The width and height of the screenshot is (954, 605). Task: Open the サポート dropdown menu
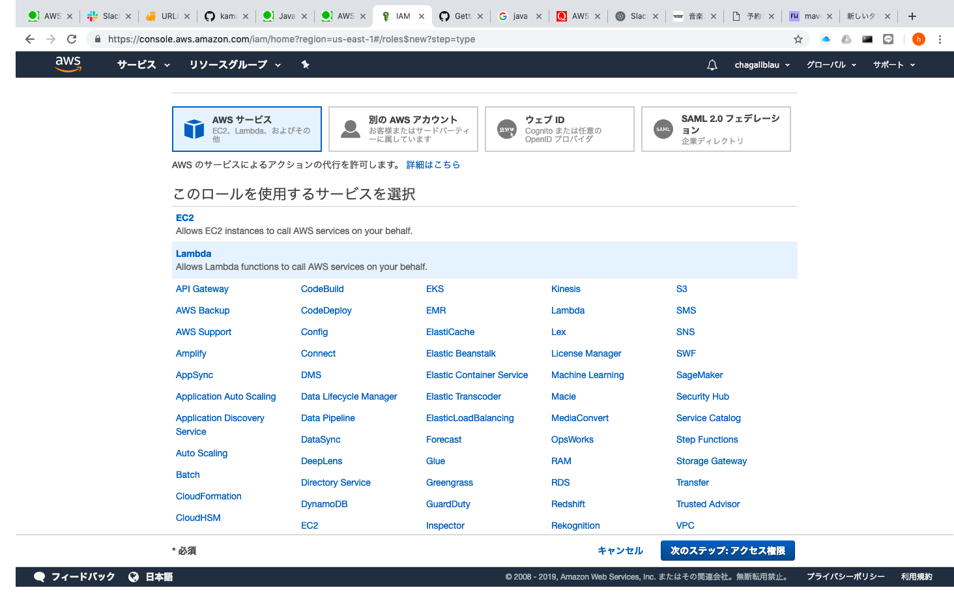(x=894, y=65)
